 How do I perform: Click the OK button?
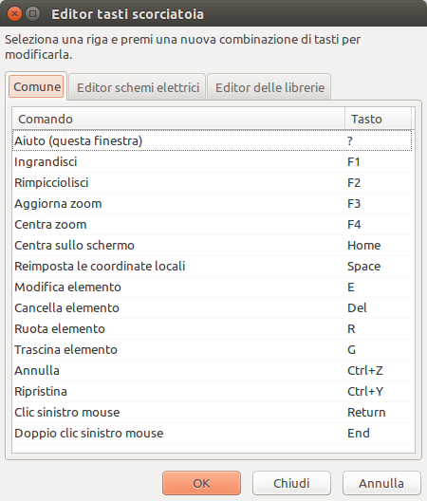(x=201, y=483)
